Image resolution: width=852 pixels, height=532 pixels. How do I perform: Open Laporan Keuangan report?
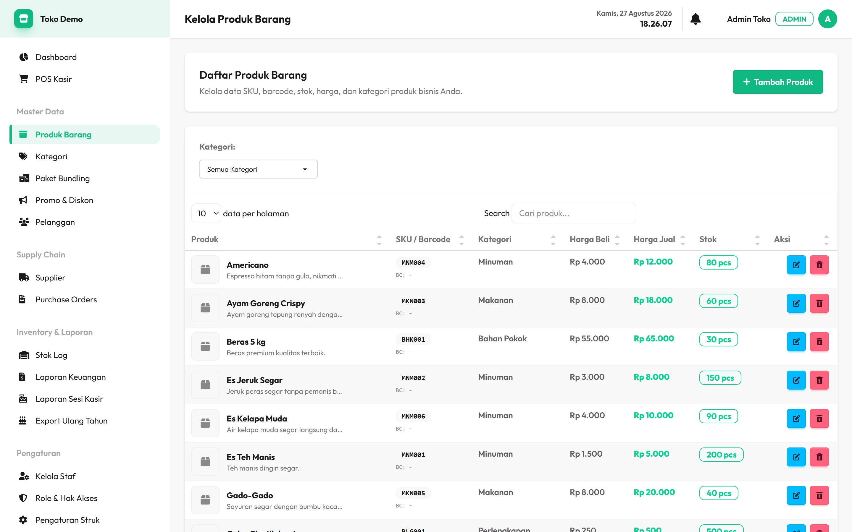click(85, 377)
